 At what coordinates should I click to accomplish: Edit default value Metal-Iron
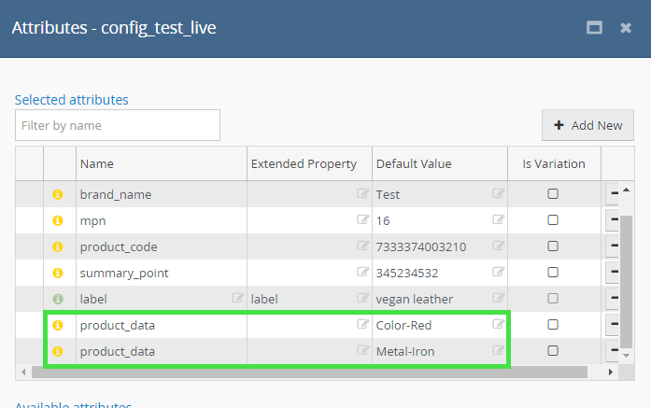[499, 351]
